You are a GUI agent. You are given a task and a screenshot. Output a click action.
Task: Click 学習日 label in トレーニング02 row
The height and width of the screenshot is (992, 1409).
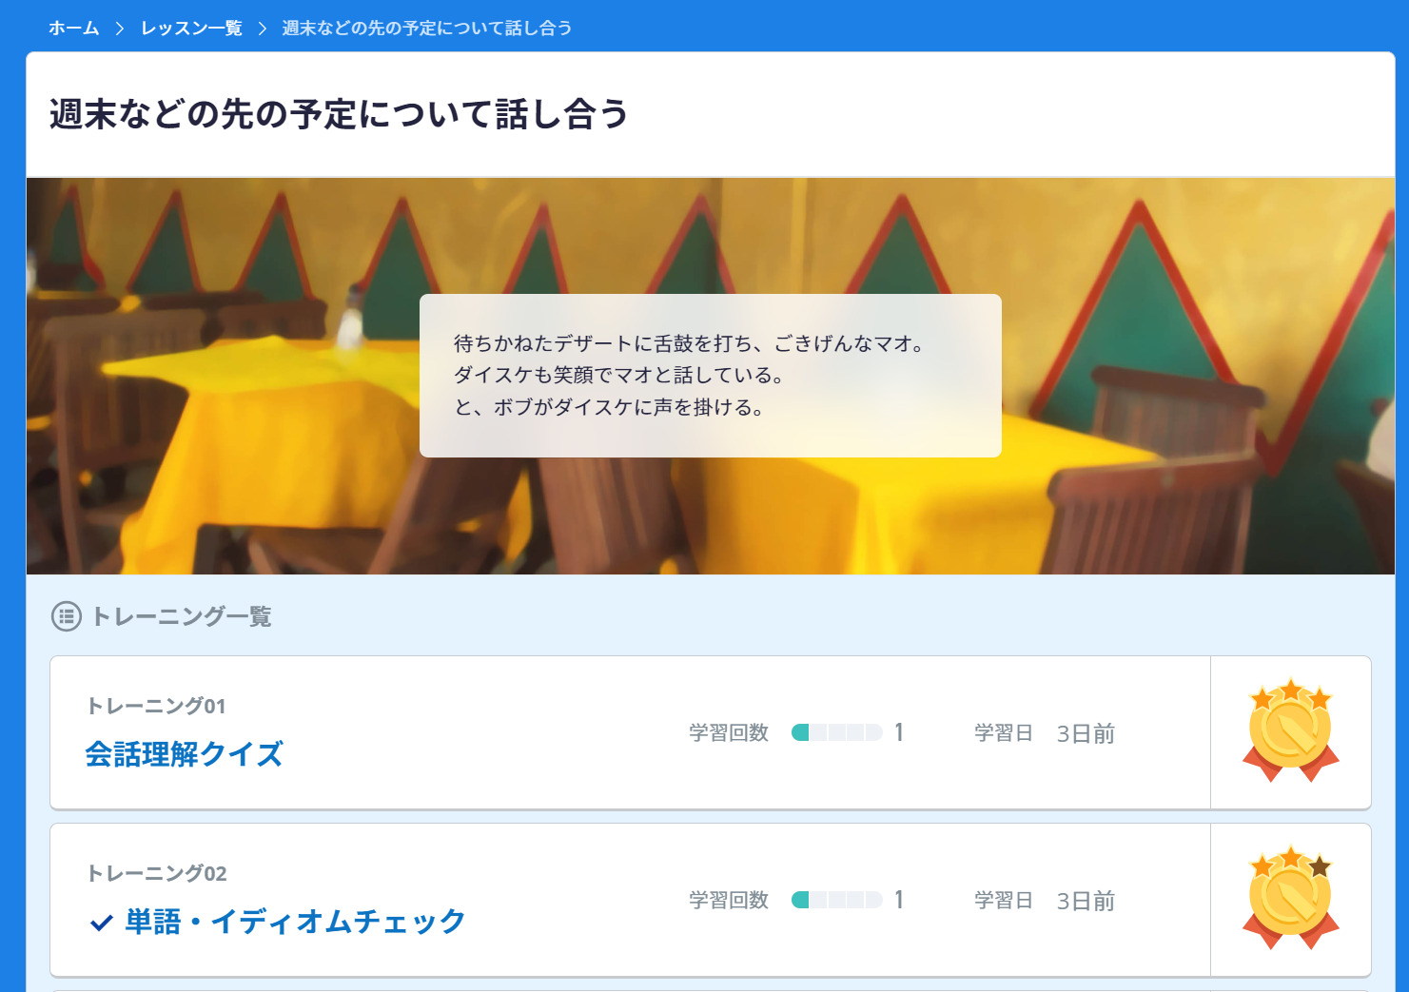pyautogui.click(x=1004, y=900)
